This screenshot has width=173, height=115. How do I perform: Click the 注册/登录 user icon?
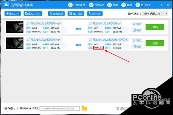[x=70, y=5]
